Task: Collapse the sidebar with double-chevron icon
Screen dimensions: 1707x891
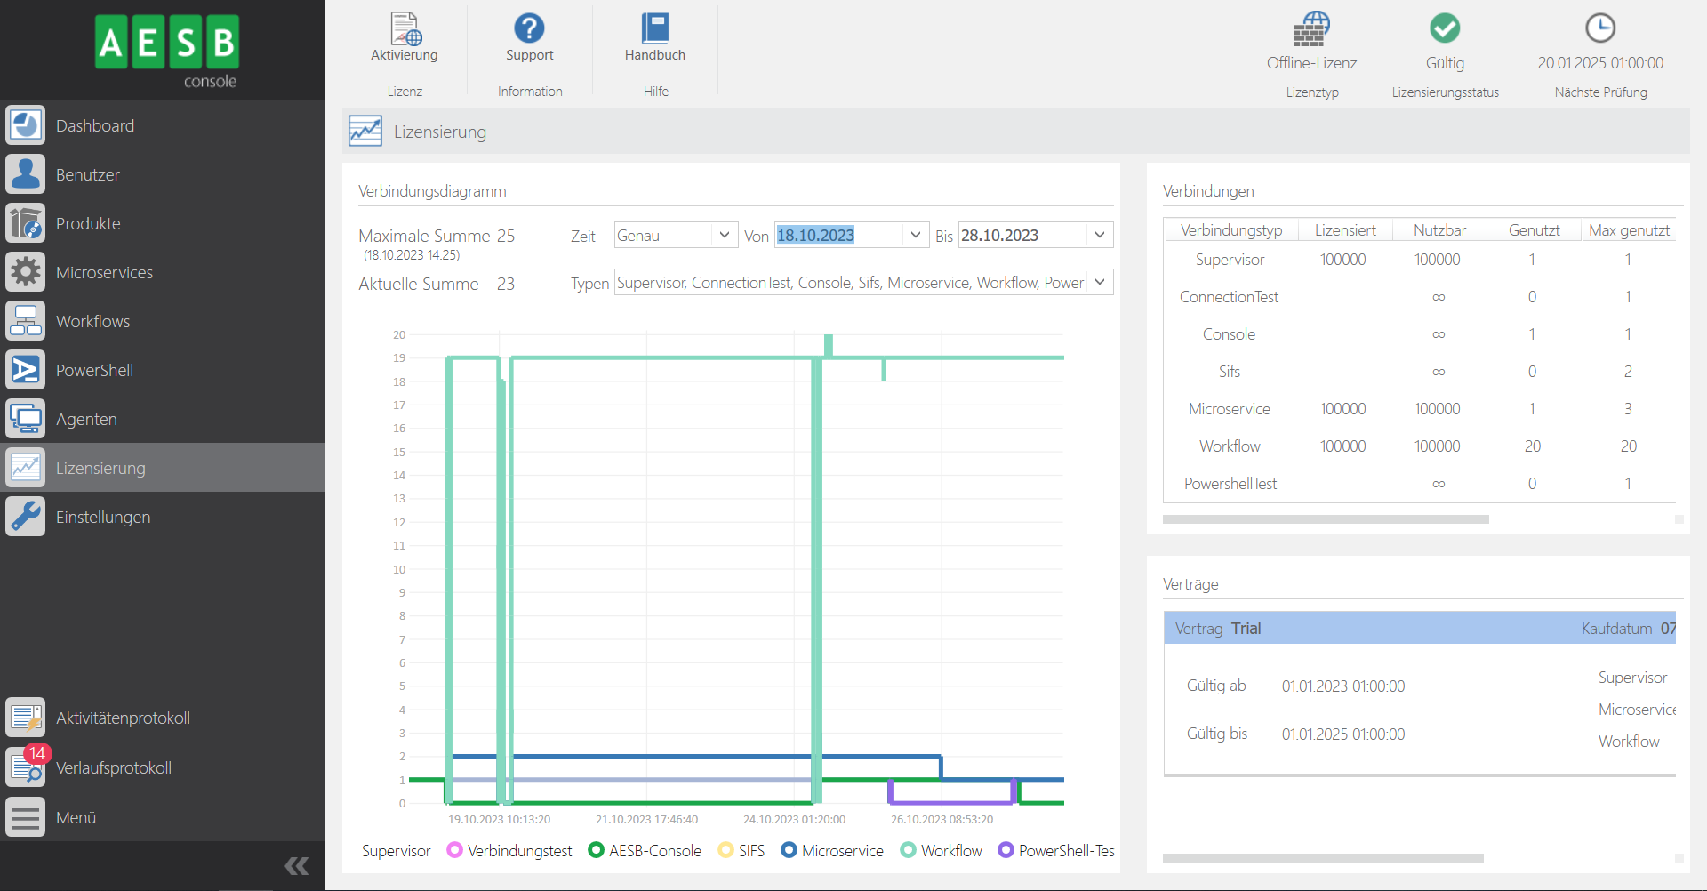Action: tap(296, 866)
